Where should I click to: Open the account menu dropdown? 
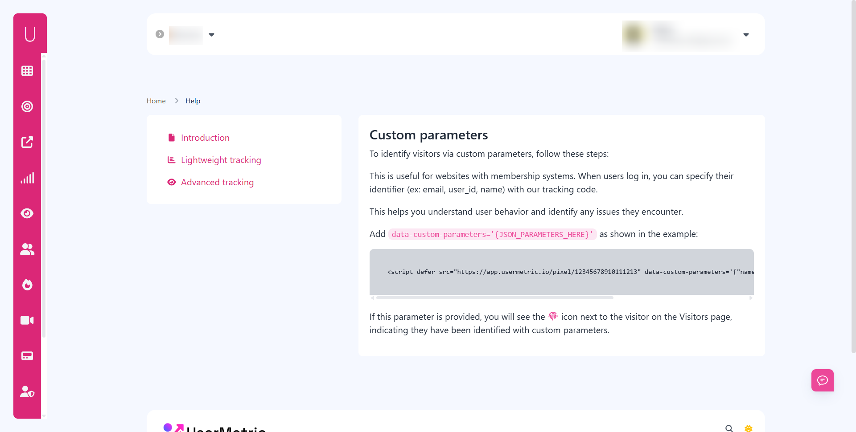(746, 34)
